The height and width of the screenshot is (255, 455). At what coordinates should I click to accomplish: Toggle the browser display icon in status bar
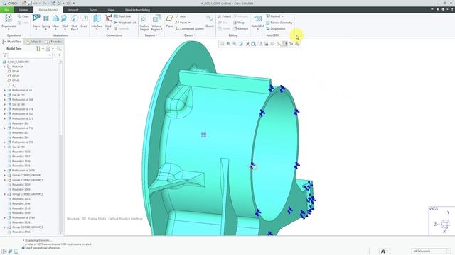10,251
